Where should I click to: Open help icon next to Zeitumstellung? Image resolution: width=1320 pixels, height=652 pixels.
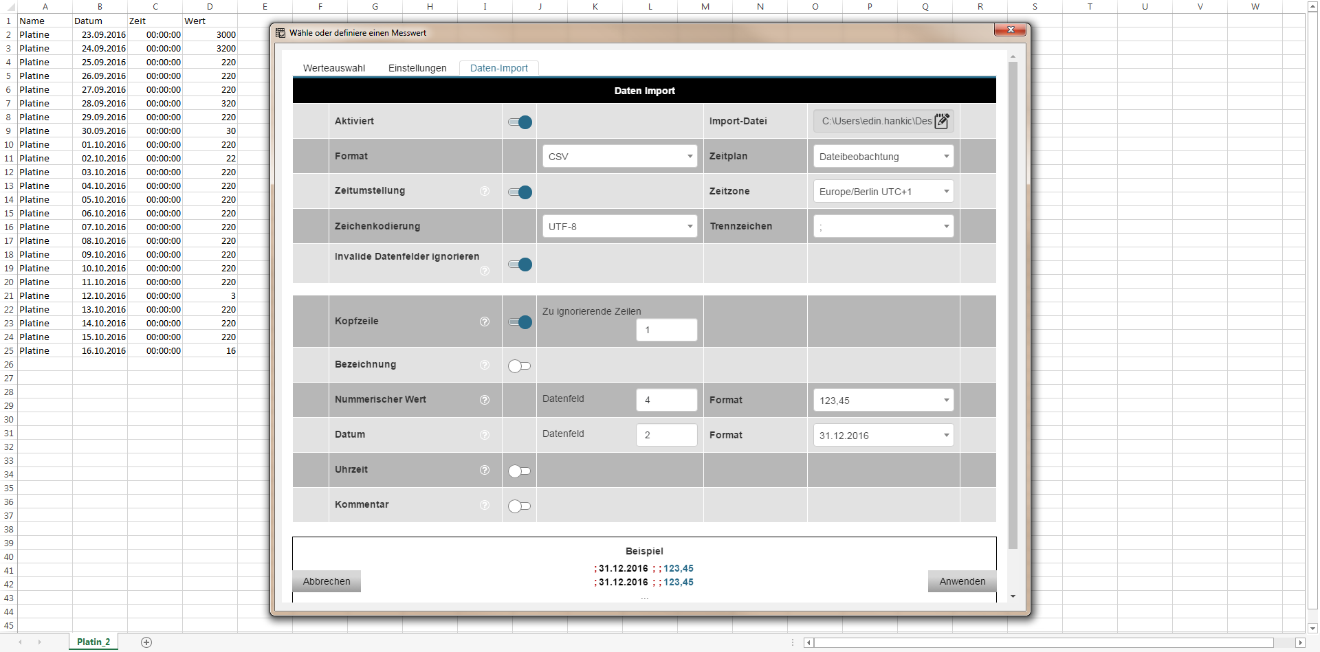[485, 191]
